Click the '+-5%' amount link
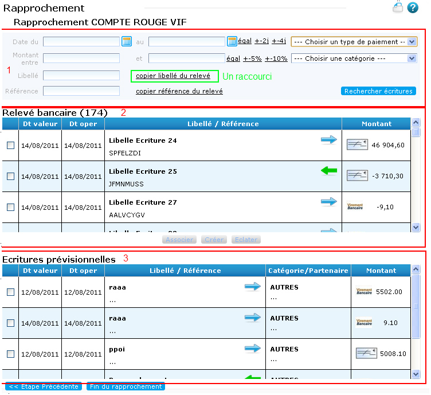The height and width of the screenshot is (395, 431). [x=252, y=58]
